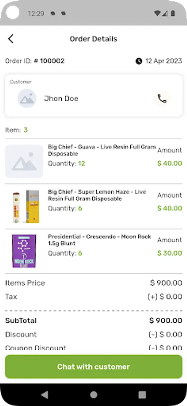Image resolution: width=187 pixels, height=406 pixels.
Task: Open the Moon Rock Blunt product image
Action: (24, 251)
